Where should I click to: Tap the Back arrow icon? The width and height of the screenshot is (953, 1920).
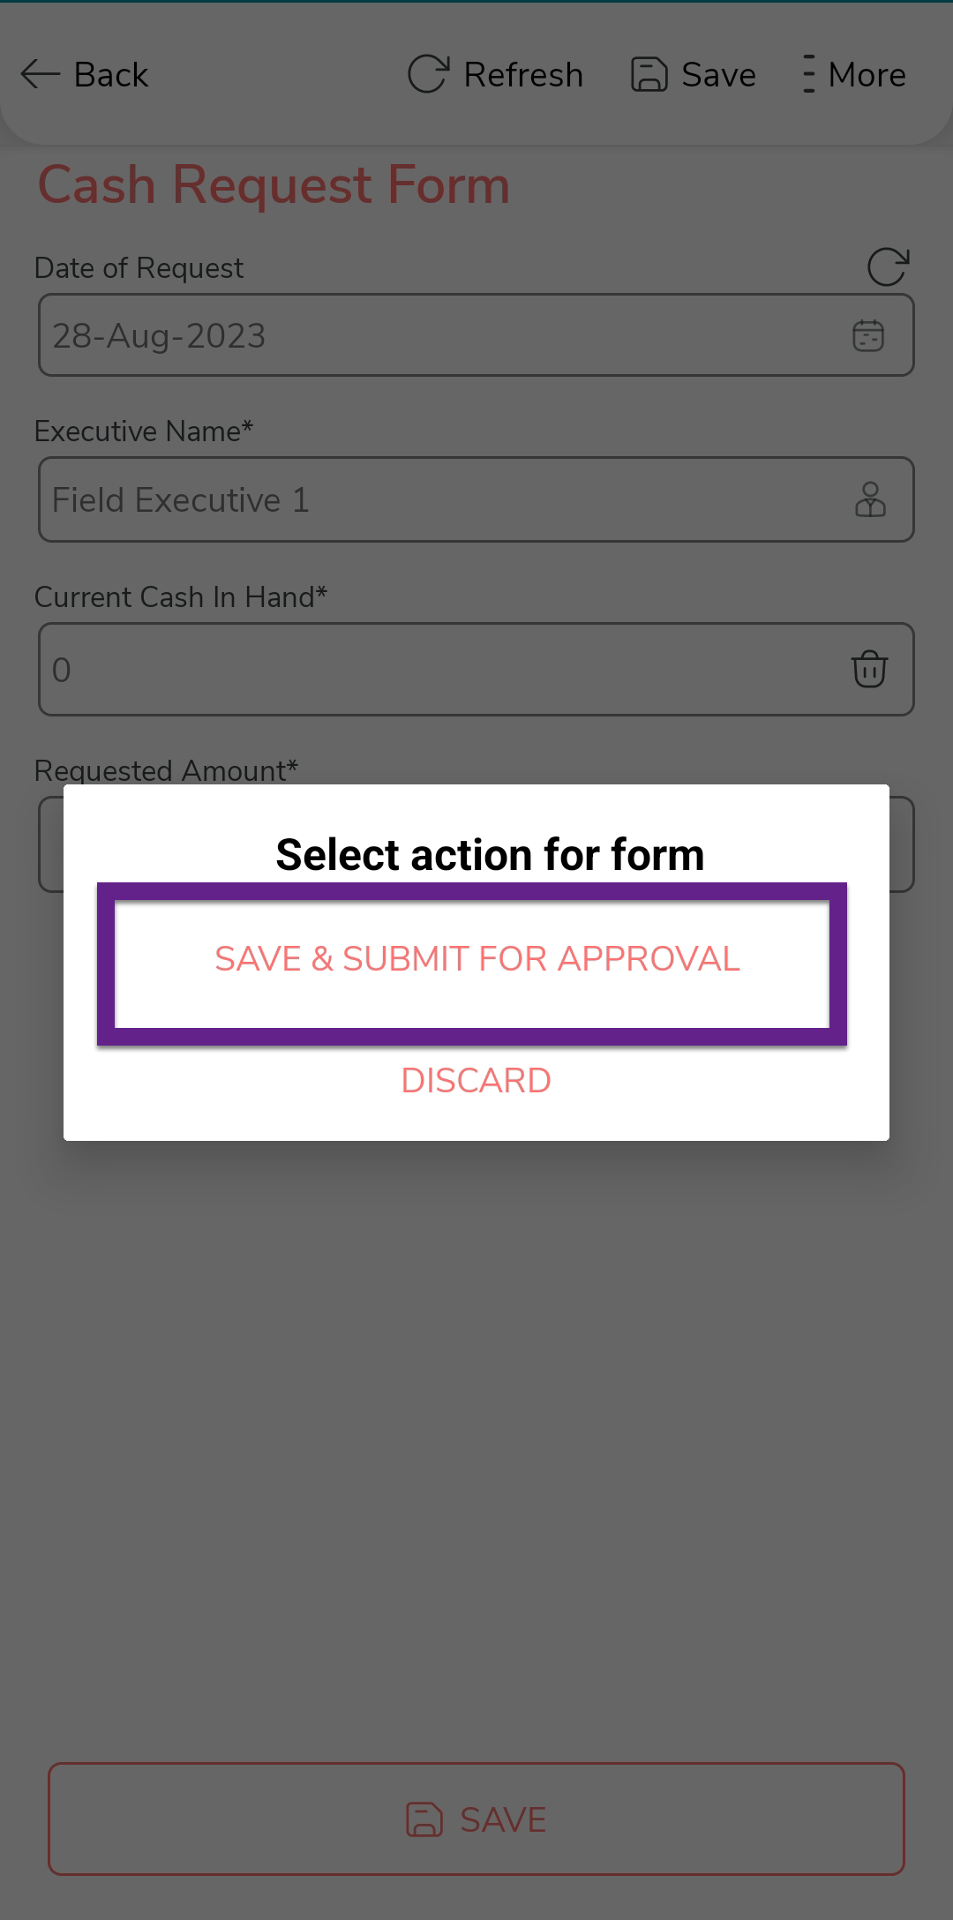[40, 75]
